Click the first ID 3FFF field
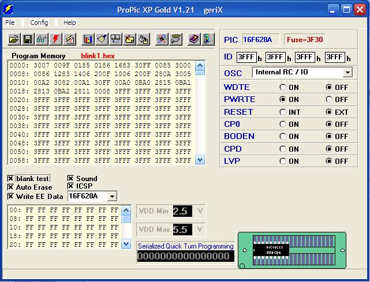This screenshot has height=282, width=370. (246, 57)
